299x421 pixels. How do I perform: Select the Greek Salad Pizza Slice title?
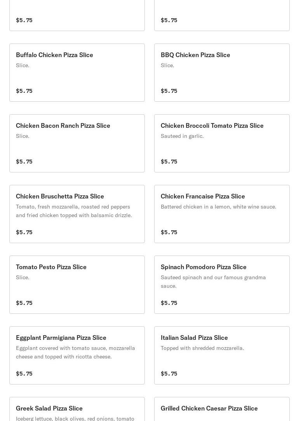pos(49,408)
